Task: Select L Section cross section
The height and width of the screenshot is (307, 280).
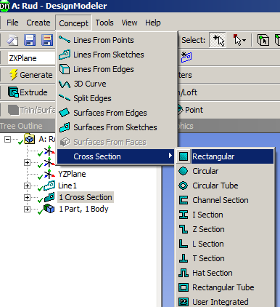Action: click(225, 244)
